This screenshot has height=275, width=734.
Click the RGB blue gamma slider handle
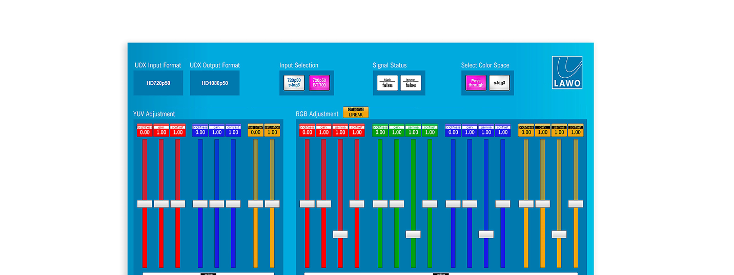(x=486, y=234)
